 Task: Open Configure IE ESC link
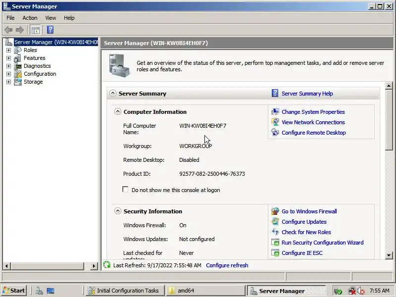coord(302,253)
